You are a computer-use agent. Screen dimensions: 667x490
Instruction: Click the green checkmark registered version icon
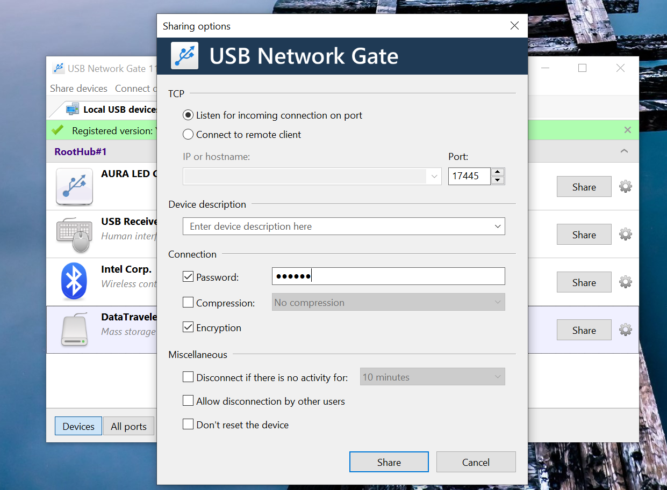pyautogui.click(x=58, y=130)
